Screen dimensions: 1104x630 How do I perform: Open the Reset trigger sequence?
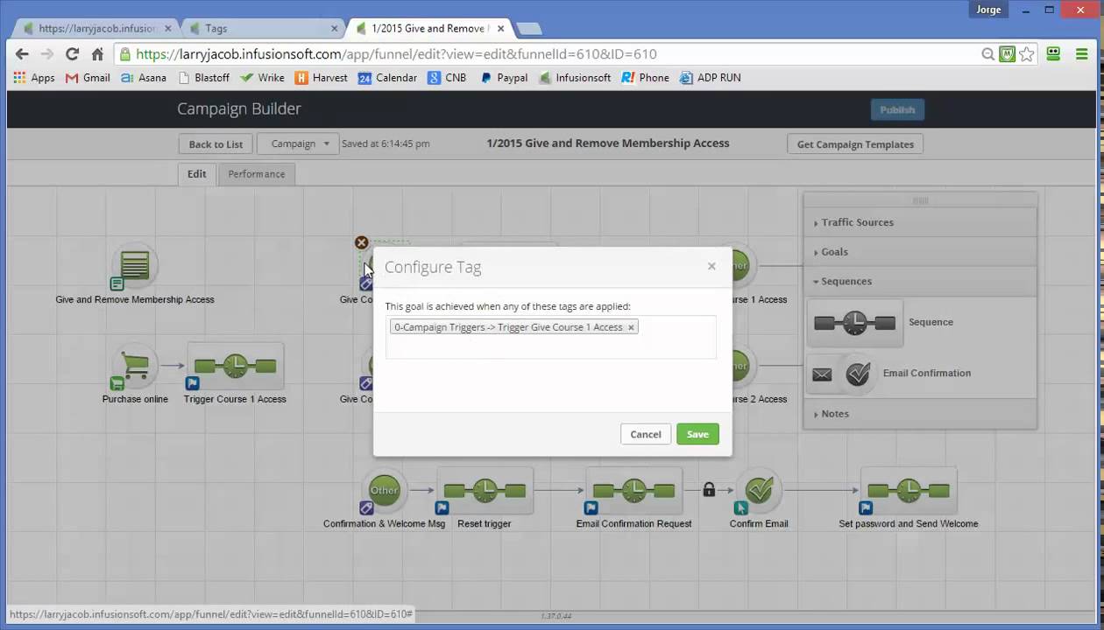click(x=485, y=491)
